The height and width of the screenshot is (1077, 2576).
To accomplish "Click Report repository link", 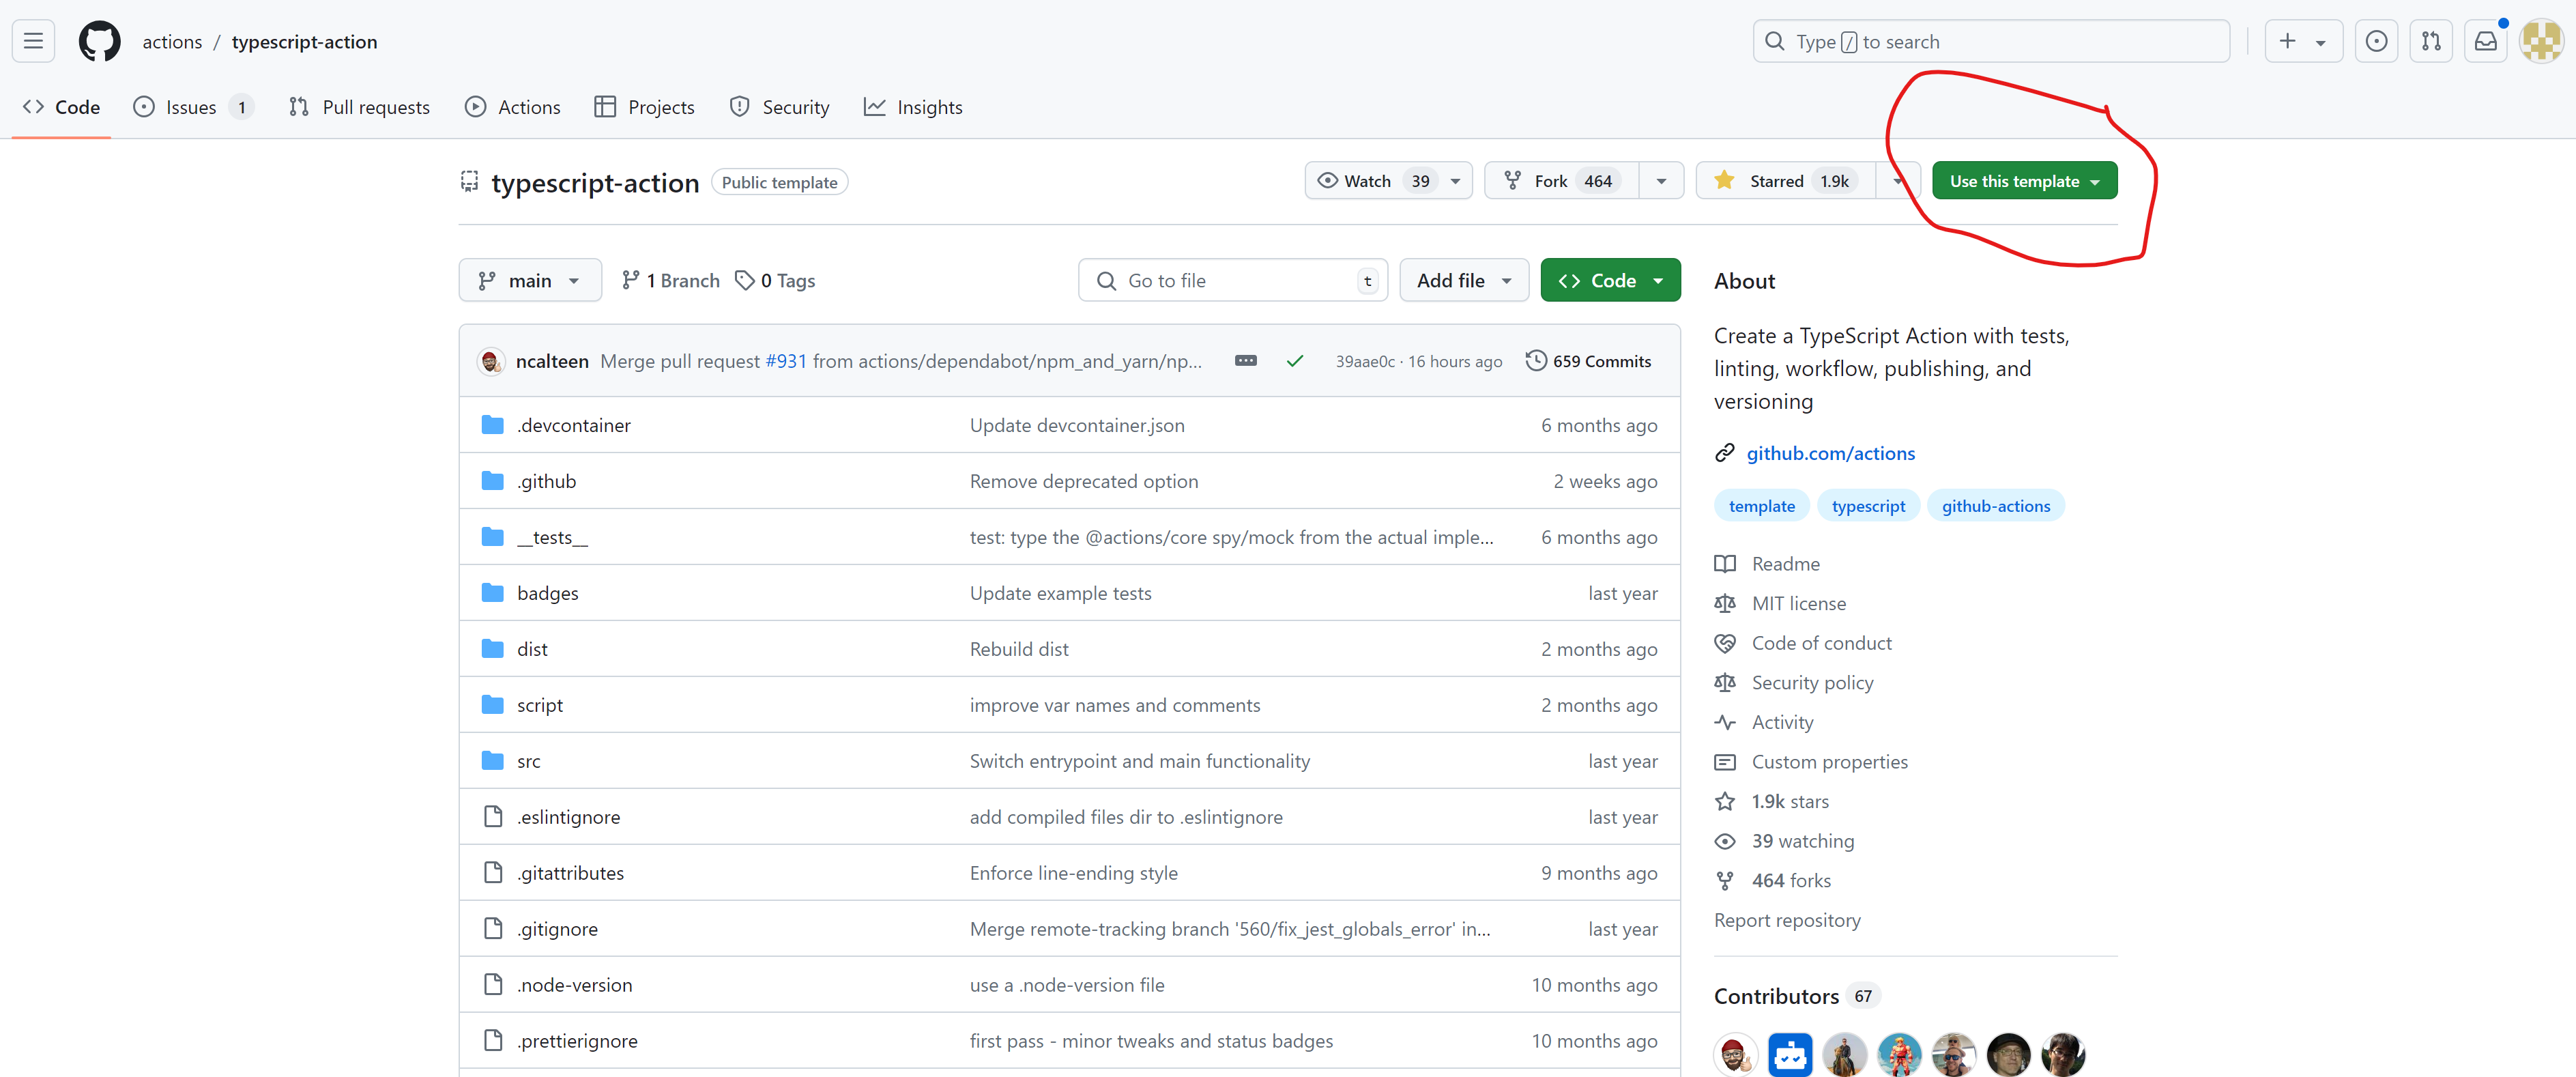I will [x=1787, y=920].
